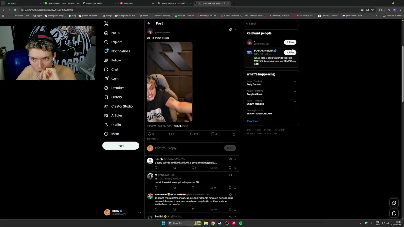Open the Privacy footer link
404x227 pixels.
(258, 130)
